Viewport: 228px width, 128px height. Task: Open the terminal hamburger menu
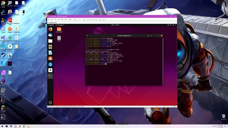(x=151, y=36)
